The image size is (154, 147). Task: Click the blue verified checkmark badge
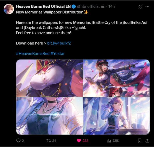coord(74,6)
